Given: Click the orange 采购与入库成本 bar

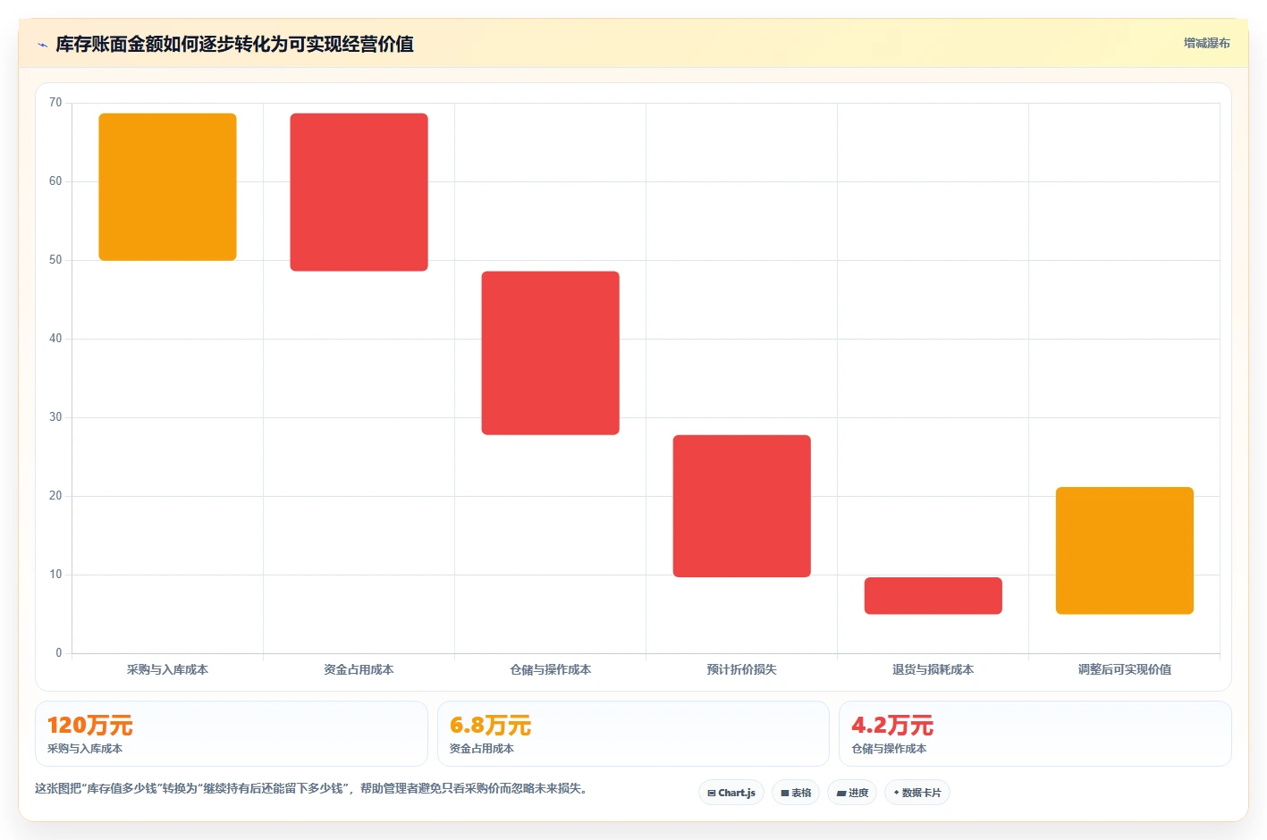Looking at the screenshot, I should (x=167, y=187).
